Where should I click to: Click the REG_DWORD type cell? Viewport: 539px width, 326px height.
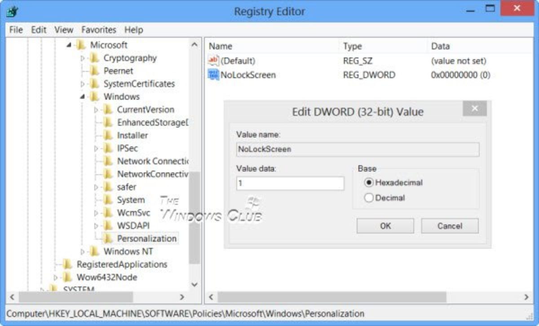click(x=369, y=75)
